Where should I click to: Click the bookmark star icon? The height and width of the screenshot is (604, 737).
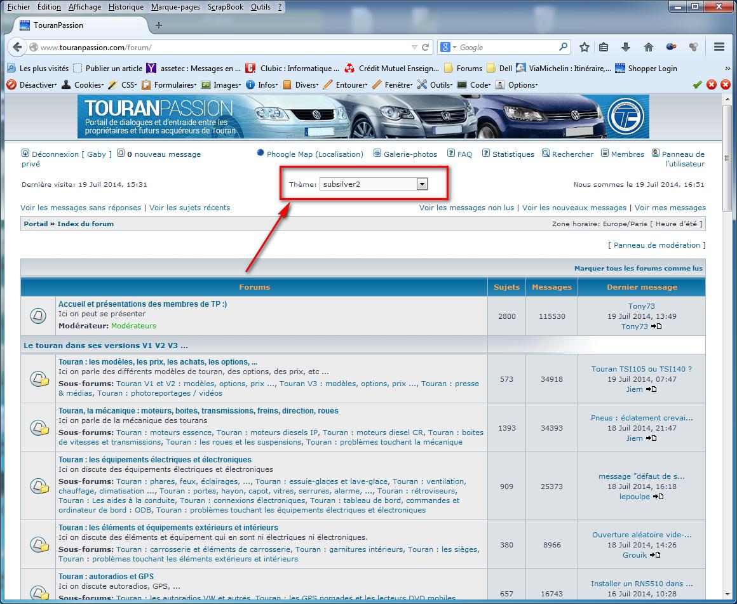tap(585, 47)
